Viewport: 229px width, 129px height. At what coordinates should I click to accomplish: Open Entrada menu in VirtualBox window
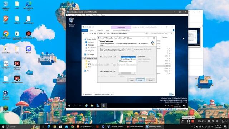click(x=87, y=15)
